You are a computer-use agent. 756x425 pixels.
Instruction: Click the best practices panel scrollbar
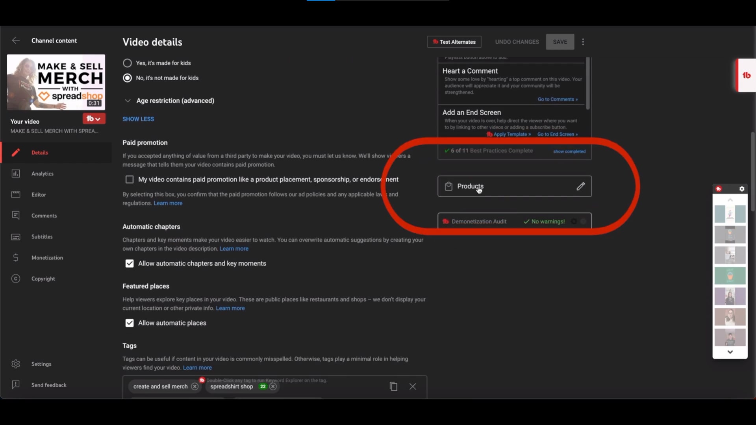point(587,83)
